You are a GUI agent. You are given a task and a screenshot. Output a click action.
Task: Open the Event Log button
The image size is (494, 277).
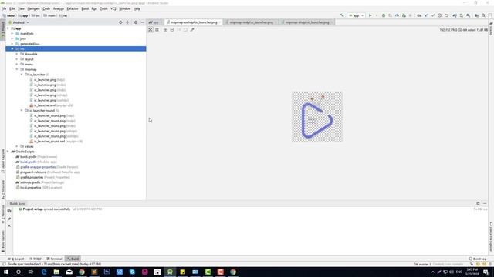point(478,259)
